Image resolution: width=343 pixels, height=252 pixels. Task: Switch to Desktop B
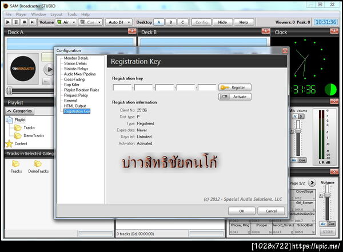click(x=170, y=22)
